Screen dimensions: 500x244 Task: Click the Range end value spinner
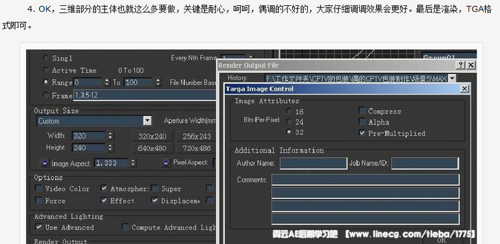[x=158, y=82]
